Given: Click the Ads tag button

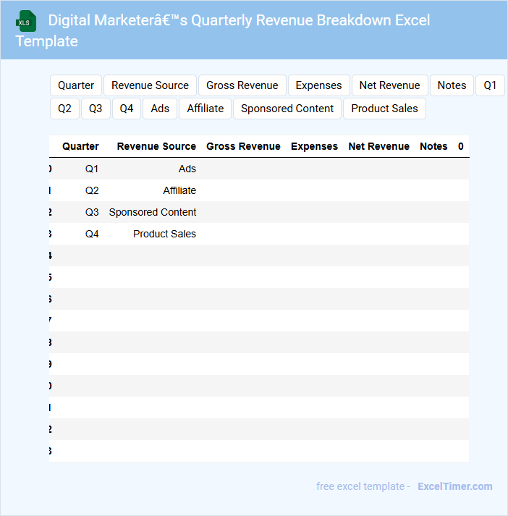Looking at the screenshot, I should coord(160,109).
